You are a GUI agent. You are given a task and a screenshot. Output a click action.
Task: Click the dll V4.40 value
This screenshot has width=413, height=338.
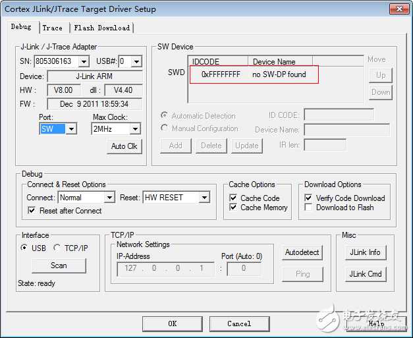(x=123, y=90)
